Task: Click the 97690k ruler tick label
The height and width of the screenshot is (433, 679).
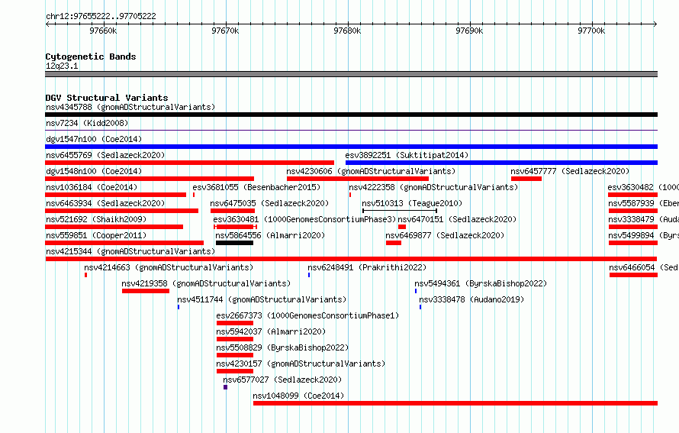Action: (x=469, y=31)
